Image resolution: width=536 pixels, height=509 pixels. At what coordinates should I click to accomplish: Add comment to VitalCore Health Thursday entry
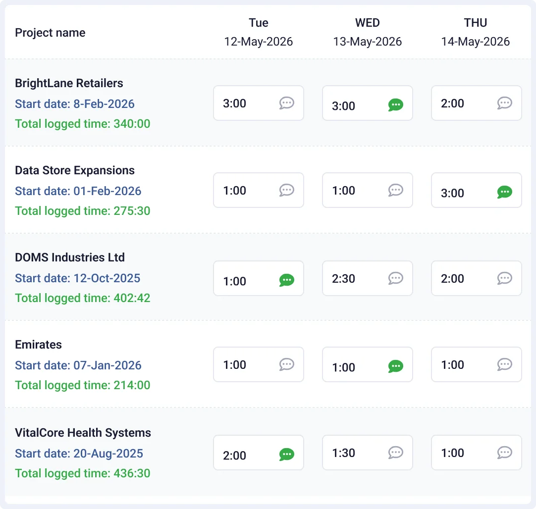(505, 452)
